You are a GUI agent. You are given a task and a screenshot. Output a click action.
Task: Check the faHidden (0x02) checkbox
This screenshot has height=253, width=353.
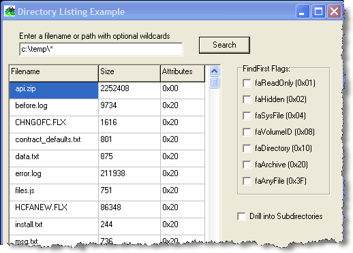point(247,99)
